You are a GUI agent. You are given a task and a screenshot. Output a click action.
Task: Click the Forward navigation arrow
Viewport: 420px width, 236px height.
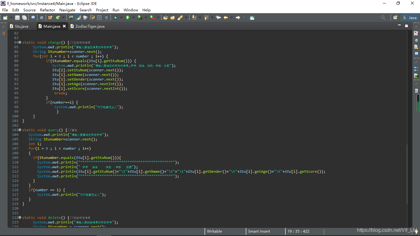(238, 18)
